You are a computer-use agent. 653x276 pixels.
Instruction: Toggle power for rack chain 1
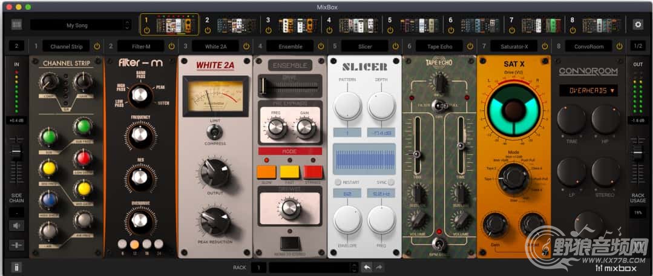pyautogui.click(x=146, y=30)
